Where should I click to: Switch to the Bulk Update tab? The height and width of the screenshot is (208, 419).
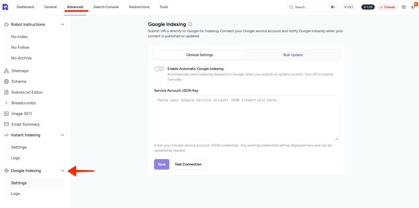click(x=293, y=55)
